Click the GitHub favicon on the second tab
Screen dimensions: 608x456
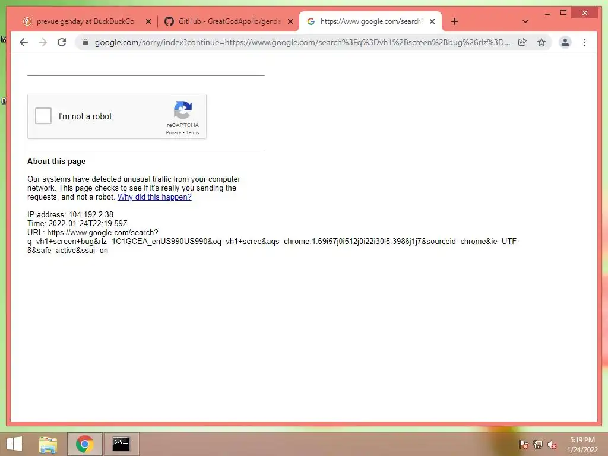coord(169,21)
